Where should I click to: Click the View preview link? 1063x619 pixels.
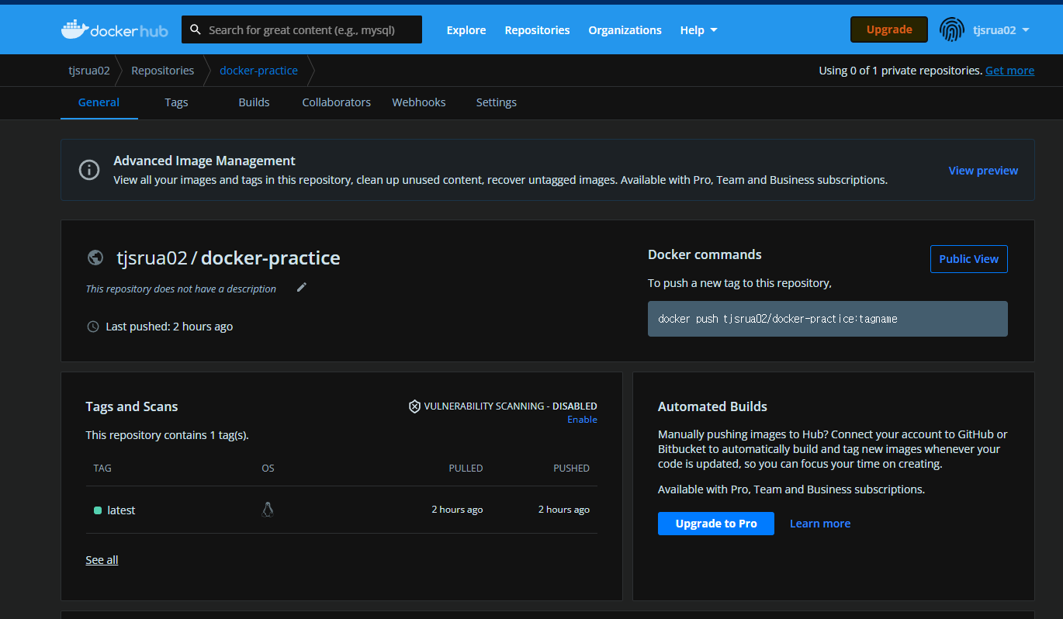coord(983,171)
